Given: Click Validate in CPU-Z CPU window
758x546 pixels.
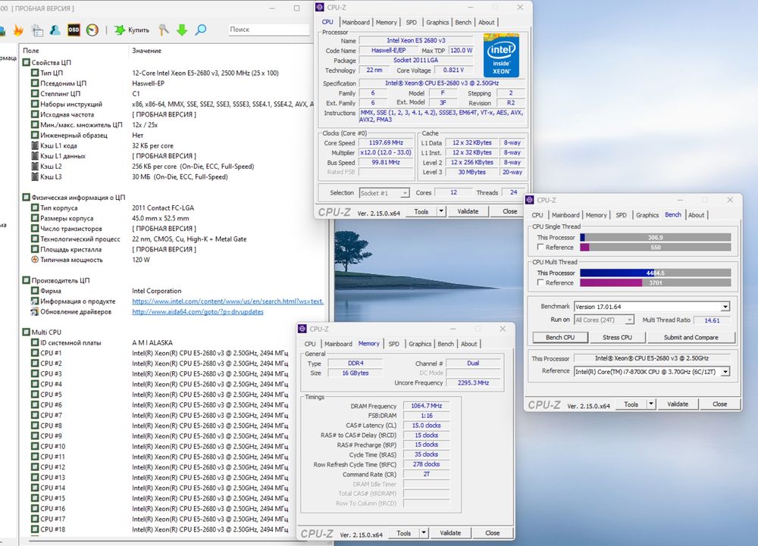Looking at the screenshot, I should pyautogui.click(x=468, y=211).
